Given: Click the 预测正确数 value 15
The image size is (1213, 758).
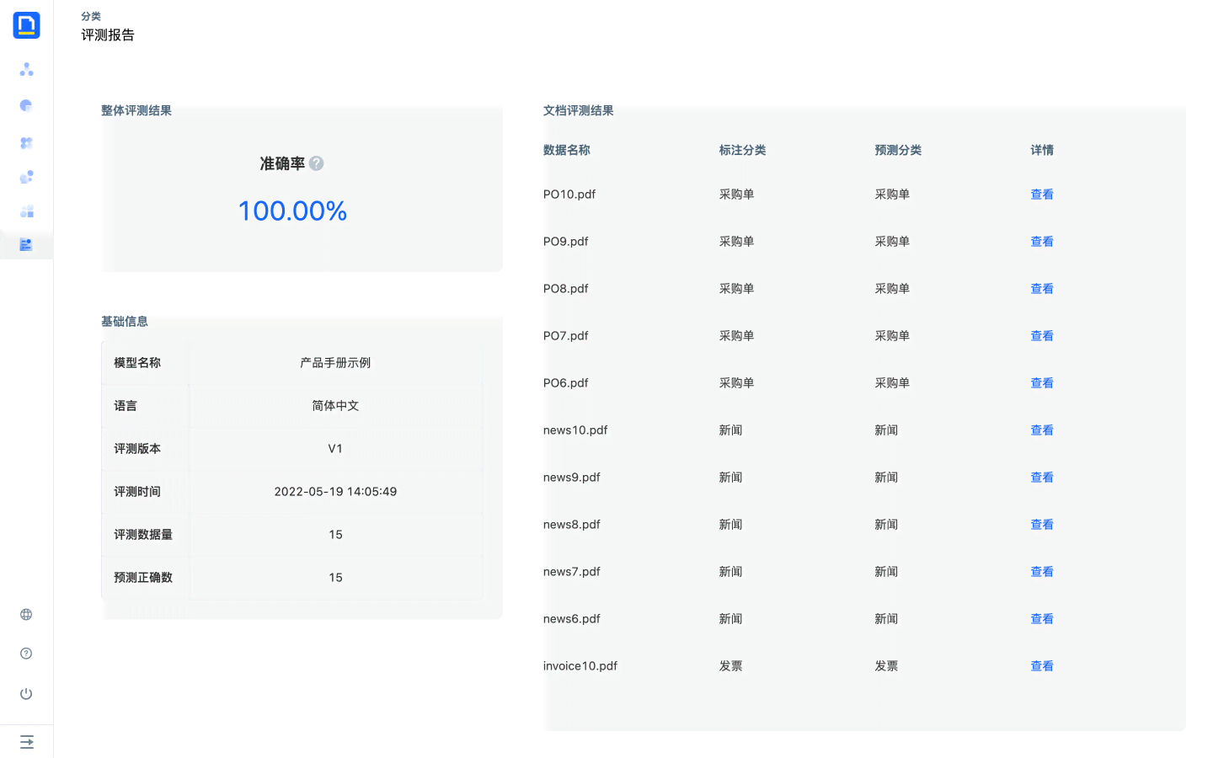Looking at the screenshot, I should (x=335, y=578).
